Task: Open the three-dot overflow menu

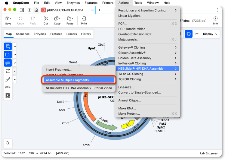Action: pos(218,10)
